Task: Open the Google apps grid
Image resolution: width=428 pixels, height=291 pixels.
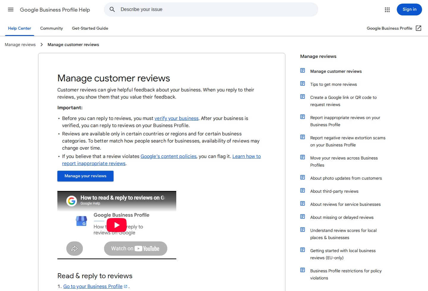Action: coord(387,10)
